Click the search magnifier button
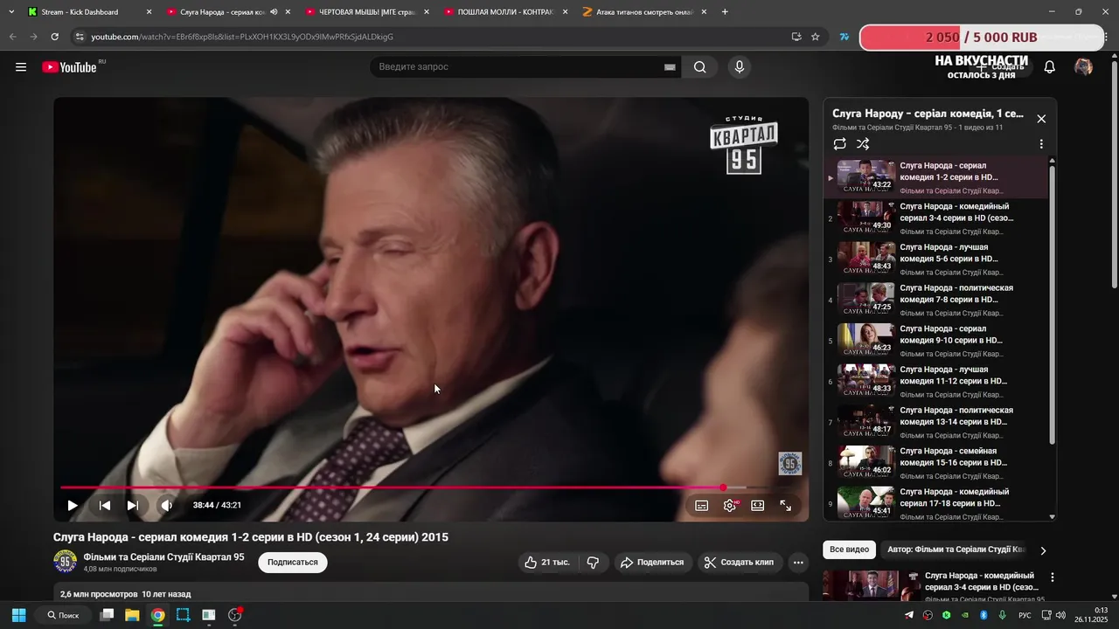The image size is (1119, 629). (700, 67)
